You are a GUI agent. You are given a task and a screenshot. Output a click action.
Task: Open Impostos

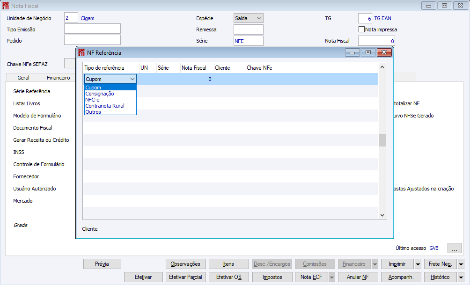coord(272,277)
